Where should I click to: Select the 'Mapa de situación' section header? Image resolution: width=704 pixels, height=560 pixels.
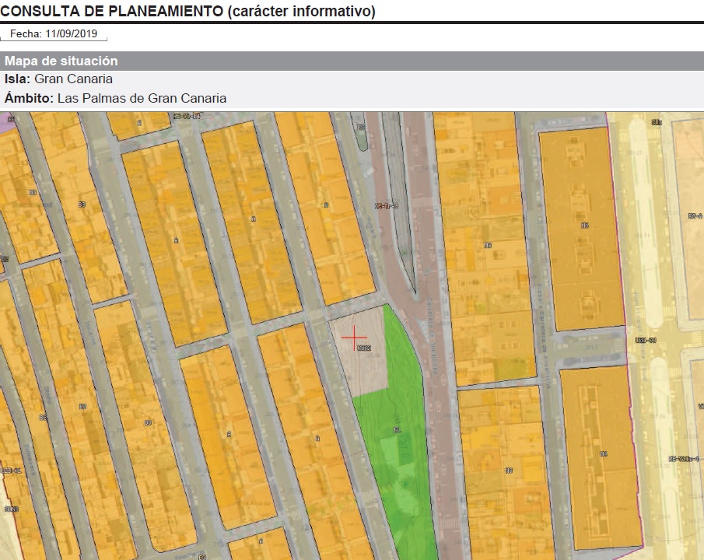61,61
